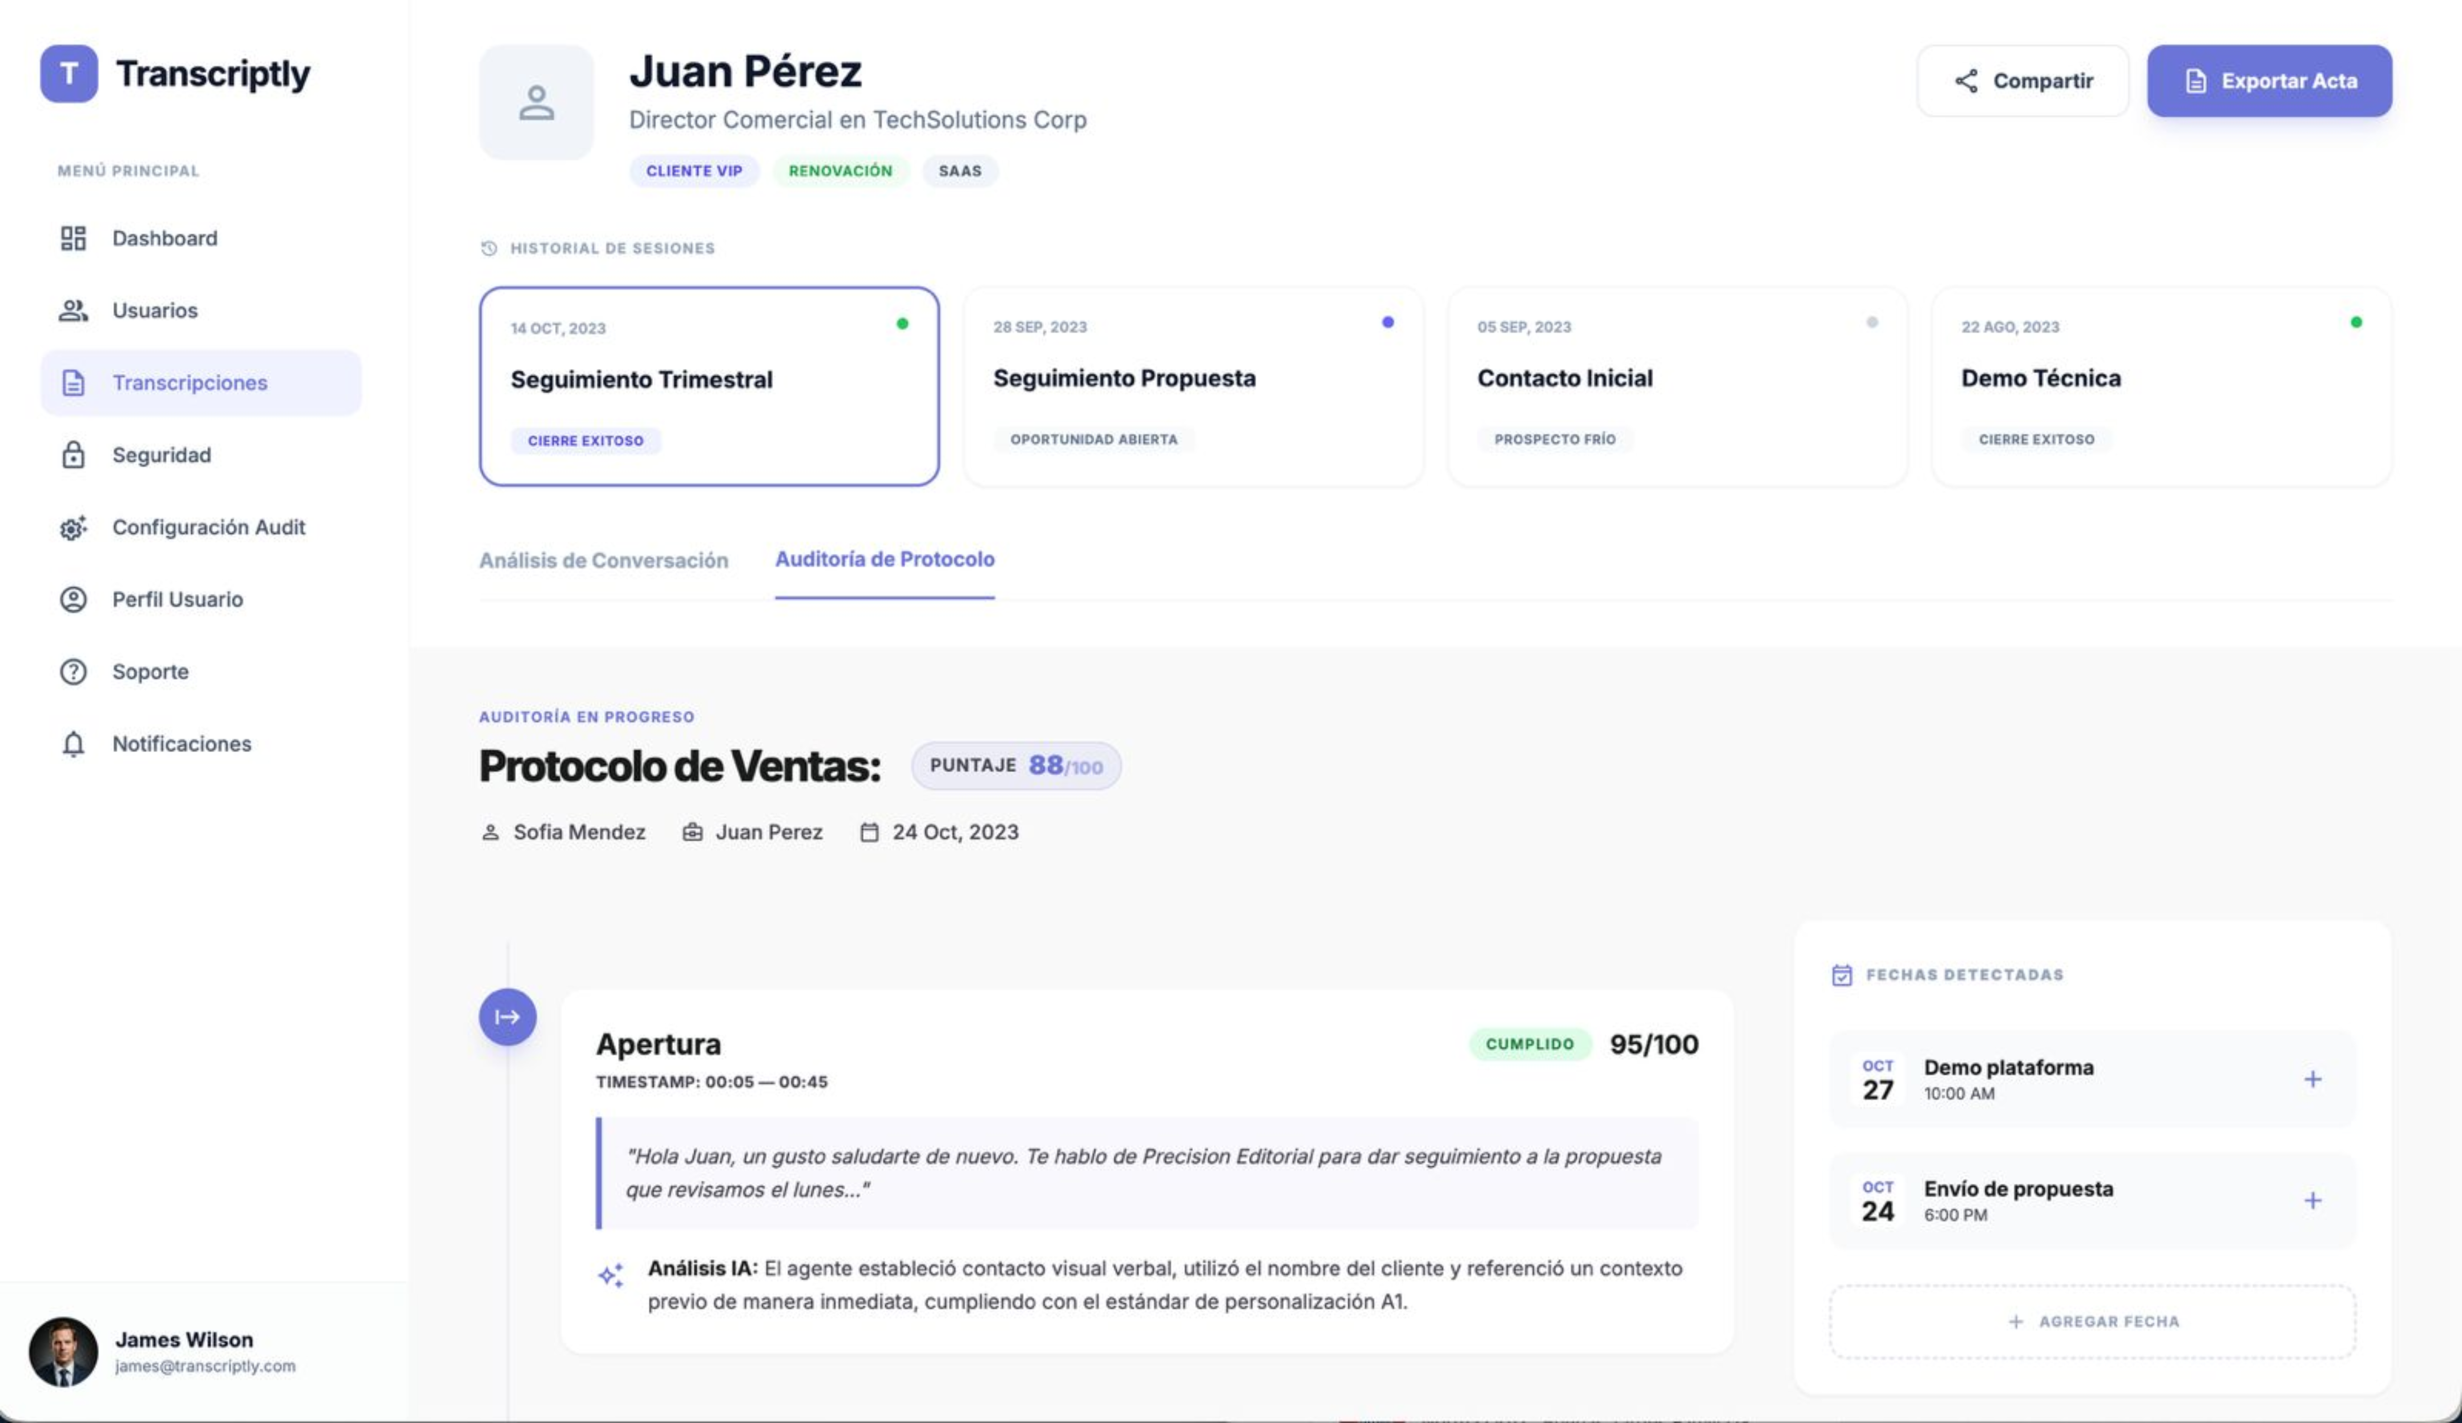Add Envío de propuesta date with plus
This screenshot has width=2462, height=1423.
pos(2312,1201)
